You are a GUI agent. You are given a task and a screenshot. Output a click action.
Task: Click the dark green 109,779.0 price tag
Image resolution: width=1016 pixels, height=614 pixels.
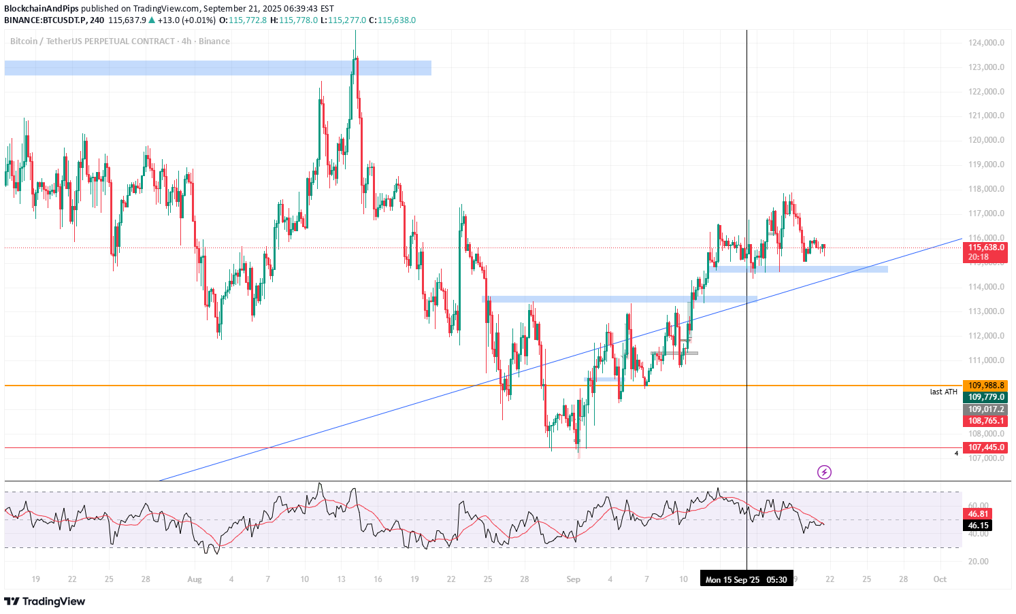click(x=986, y=397)
